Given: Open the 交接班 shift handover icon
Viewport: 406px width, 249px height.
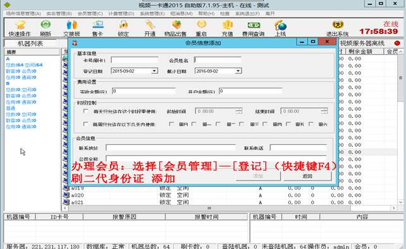Looking at the screenshot, I should [x=71, y=25].
